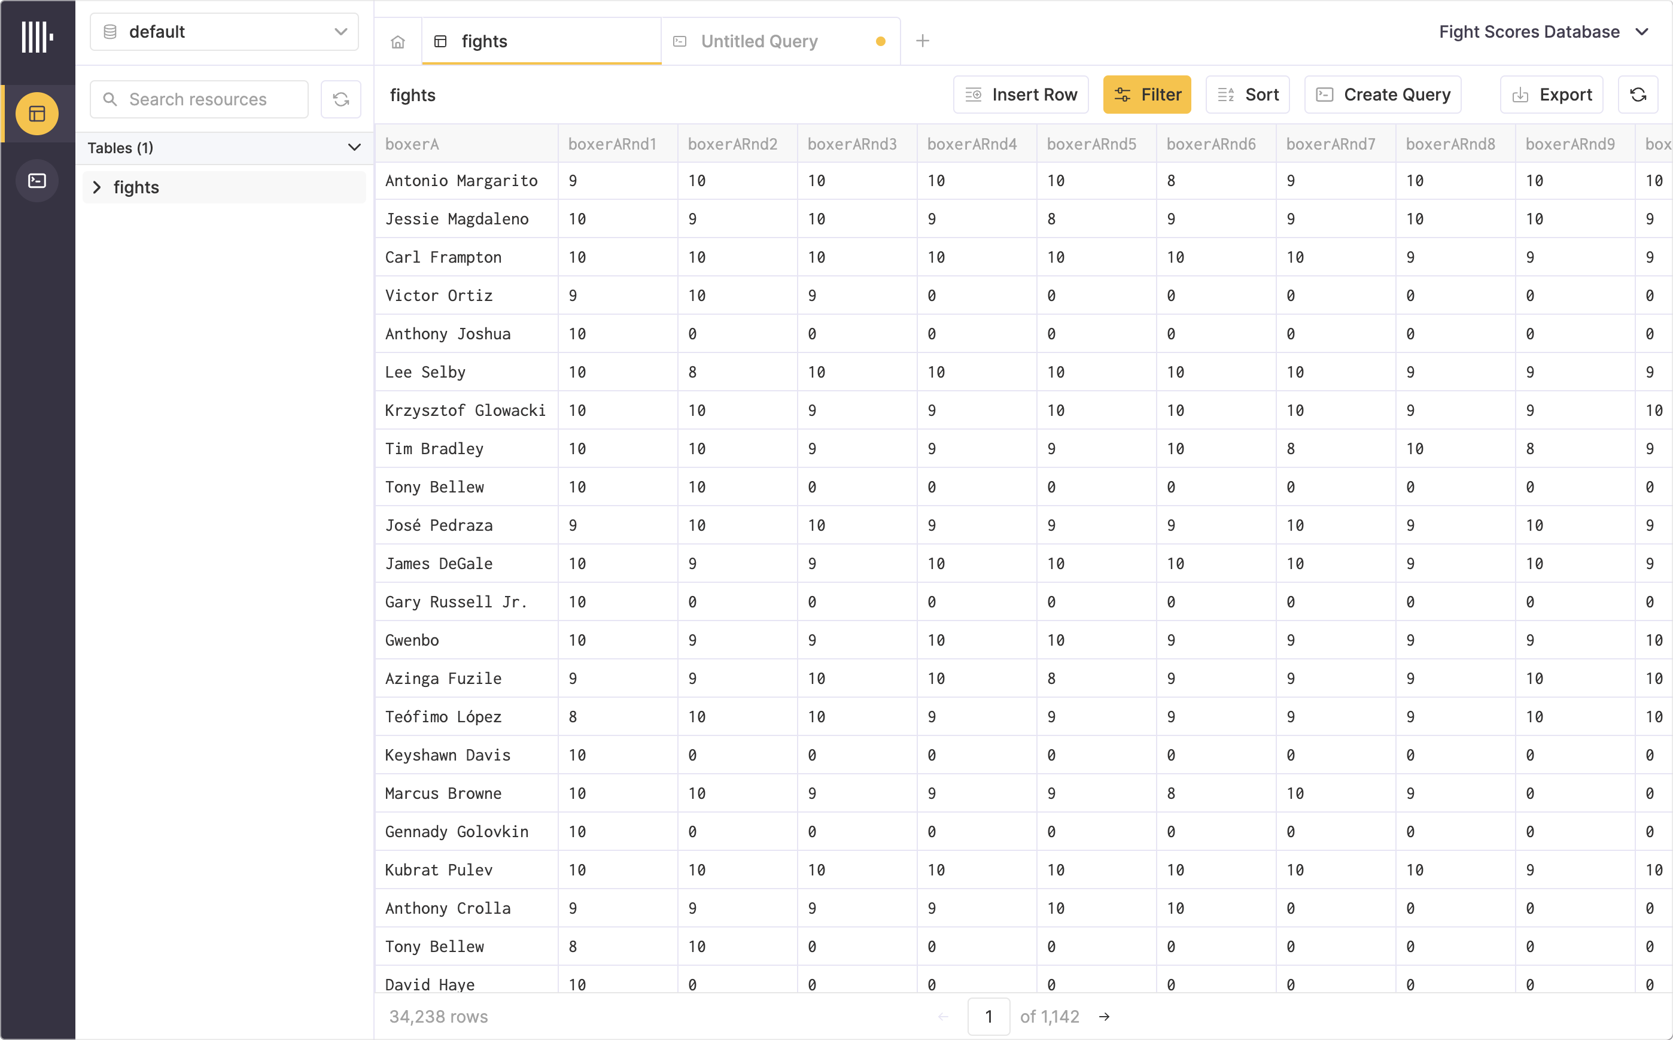The height and width of the screenshot is (1040, 1673).
Task: Select the David Haye cell
Action: (466, 980)
